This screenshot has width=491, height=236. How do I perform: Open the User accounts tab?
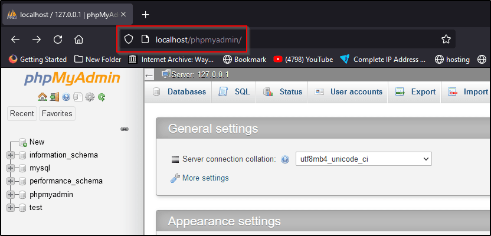(x=348, y=92)
